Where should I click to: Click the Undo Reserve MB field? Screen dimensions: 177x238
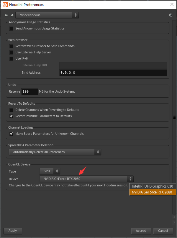(29, 91)
